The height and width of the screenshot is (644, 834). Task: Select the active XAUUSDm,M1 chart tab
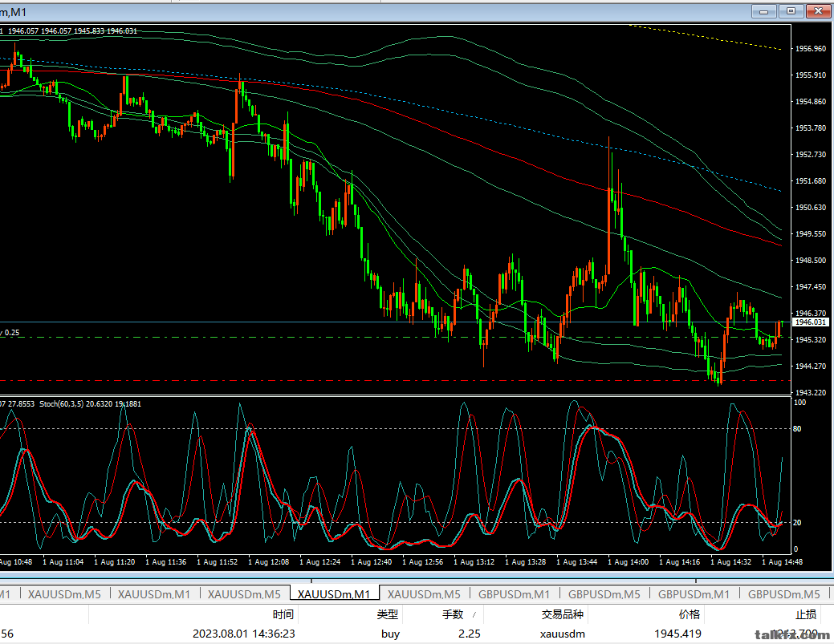(x=334, y=594)
